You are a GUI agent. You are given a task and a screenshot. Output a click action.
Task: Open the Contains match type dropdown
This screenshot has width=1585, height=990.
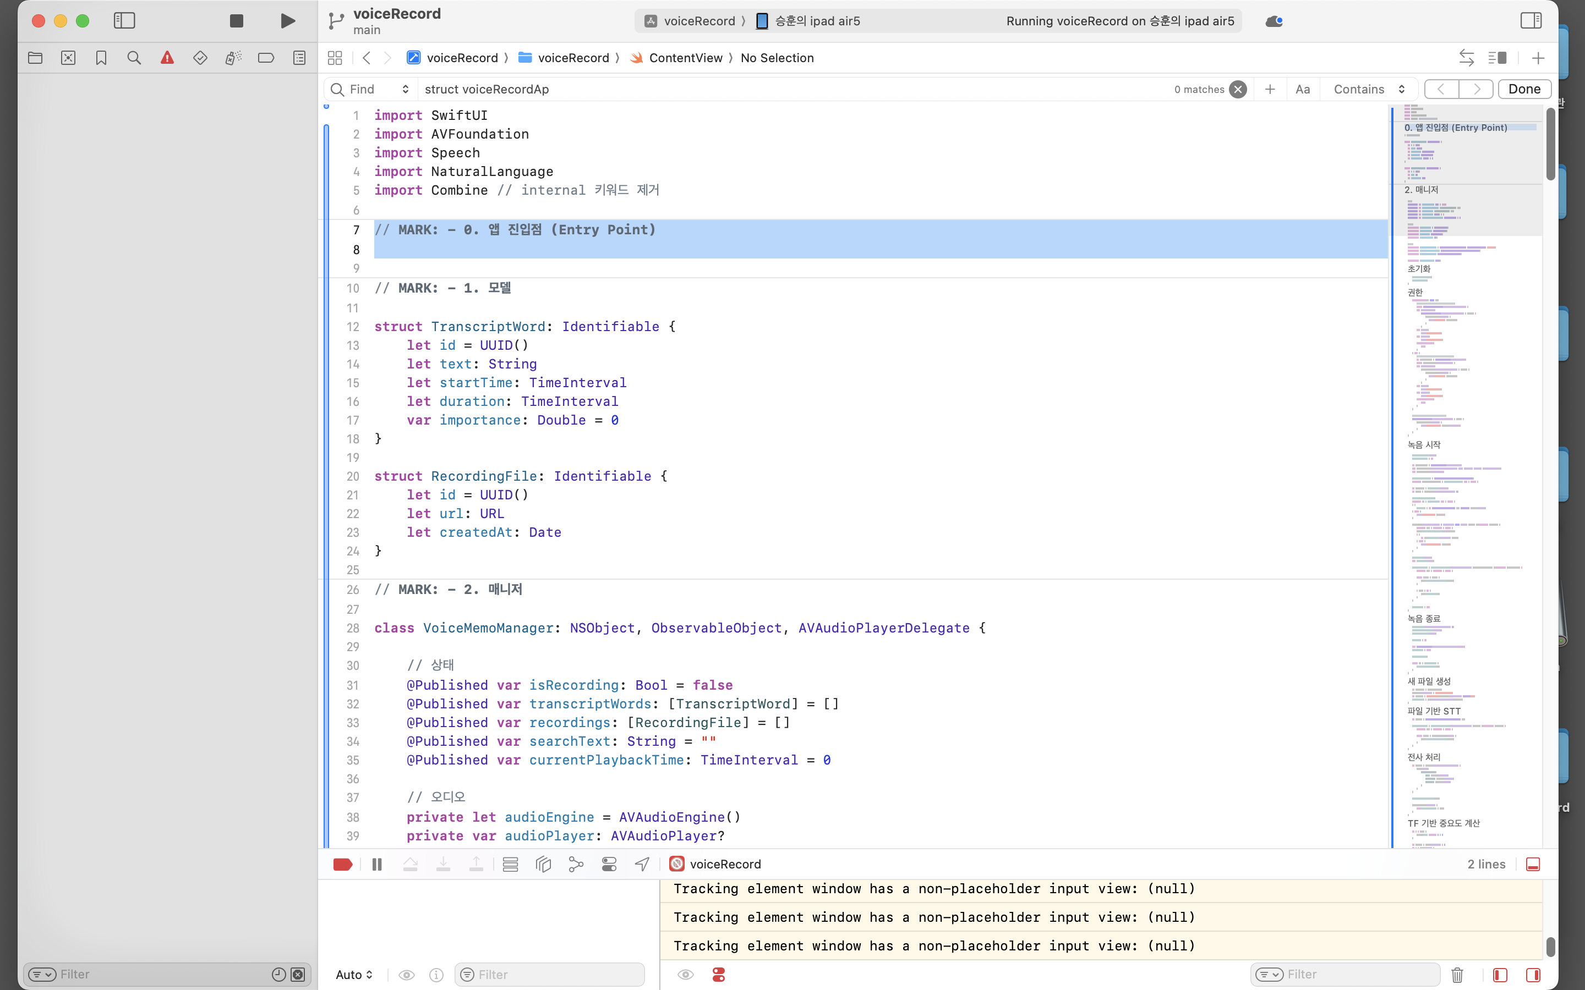click(1368, 89)
